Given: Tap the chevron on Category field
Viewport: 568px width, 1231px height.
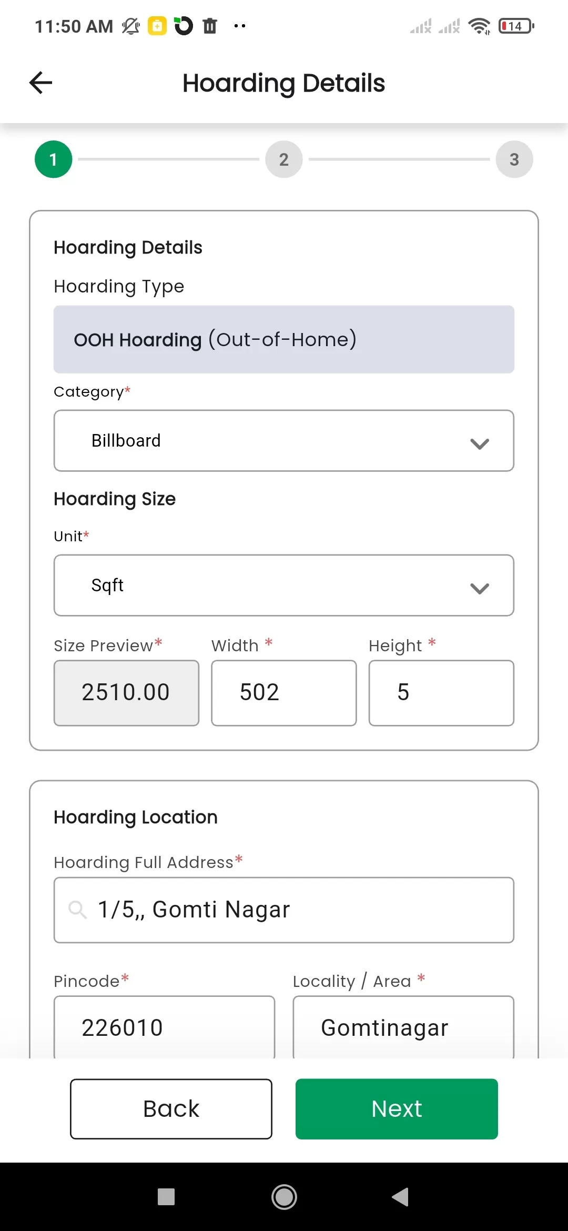Looking at the screenshot, I should (480, 444).
